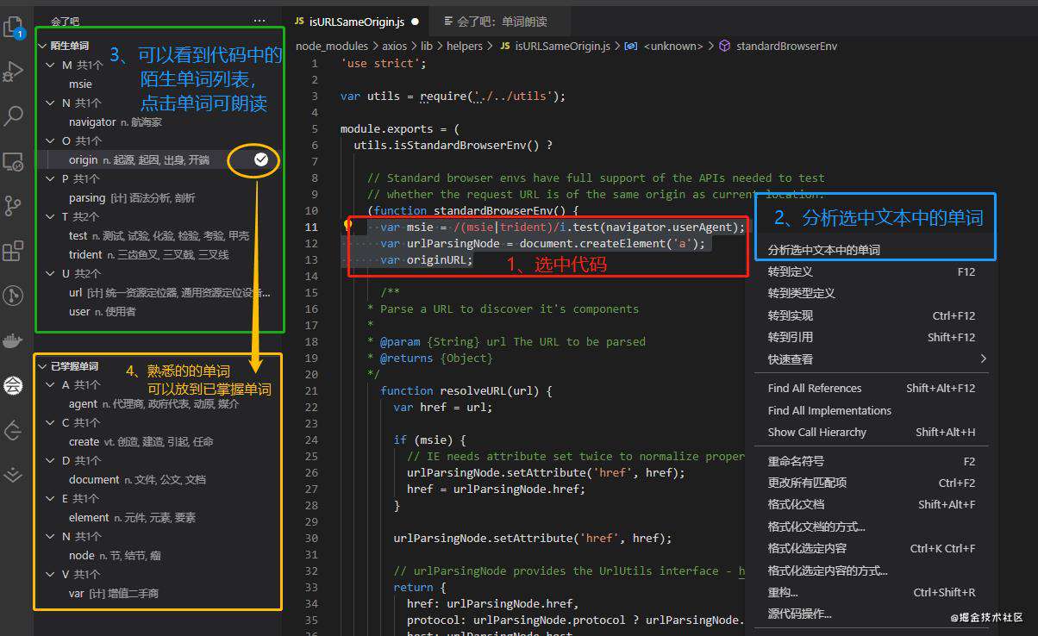Click standardBrowserEnv in the breadcrumb
Screen dimensions: 1038x636
tap(786, 47)
